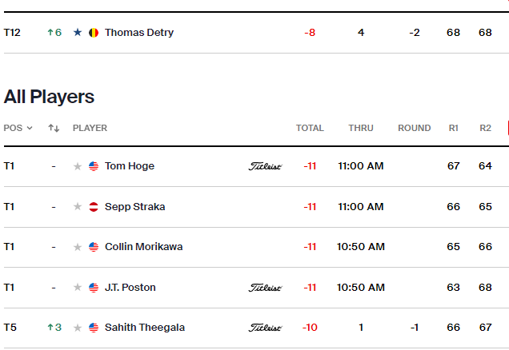Click the USA flag next to Tom Hoge
This screenshot has height=350, width=509.
click(94, 166)
